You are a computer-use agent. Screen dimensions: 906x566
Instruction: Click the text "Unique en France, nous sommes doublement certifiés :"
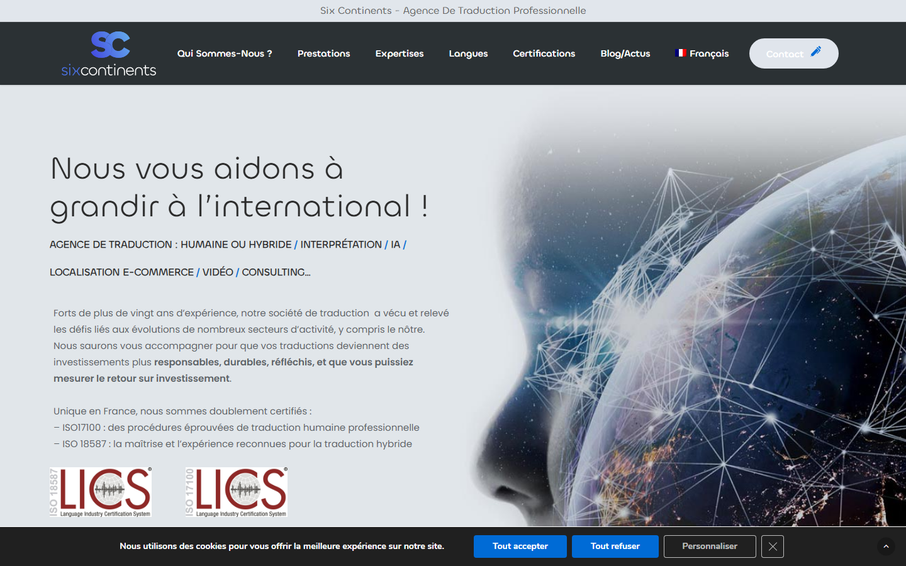pyautogui.click(x=182, y=411)
